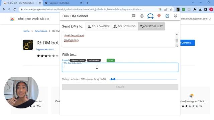Viewport: 214px width, 120px height.
Task: Click the IG DM bot star rating
Action: point(46,56)
